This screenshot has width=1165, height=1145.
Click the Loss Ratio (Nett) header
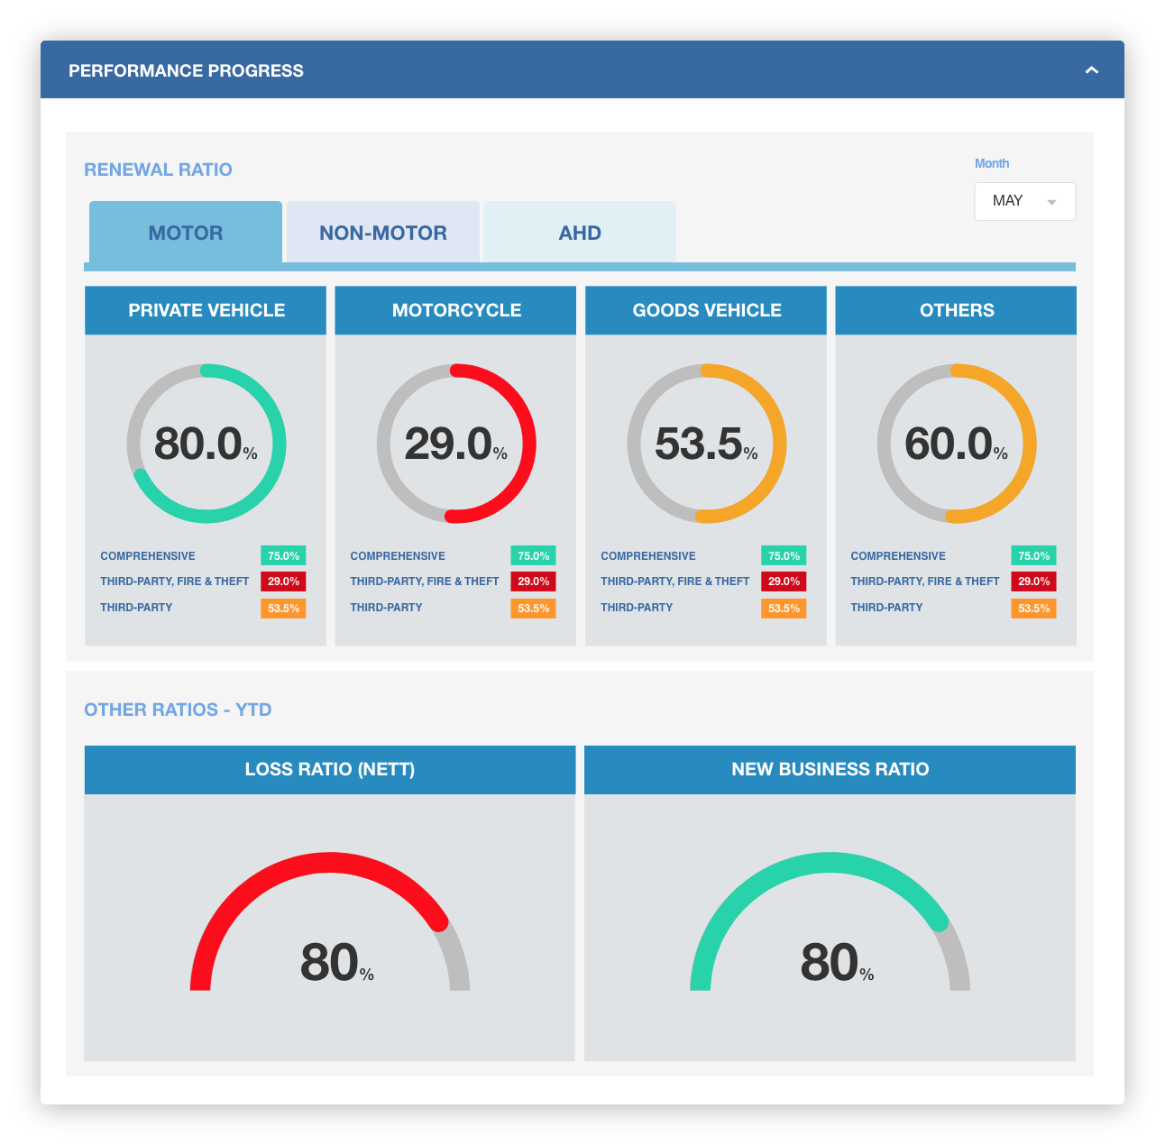coord(330,769)
